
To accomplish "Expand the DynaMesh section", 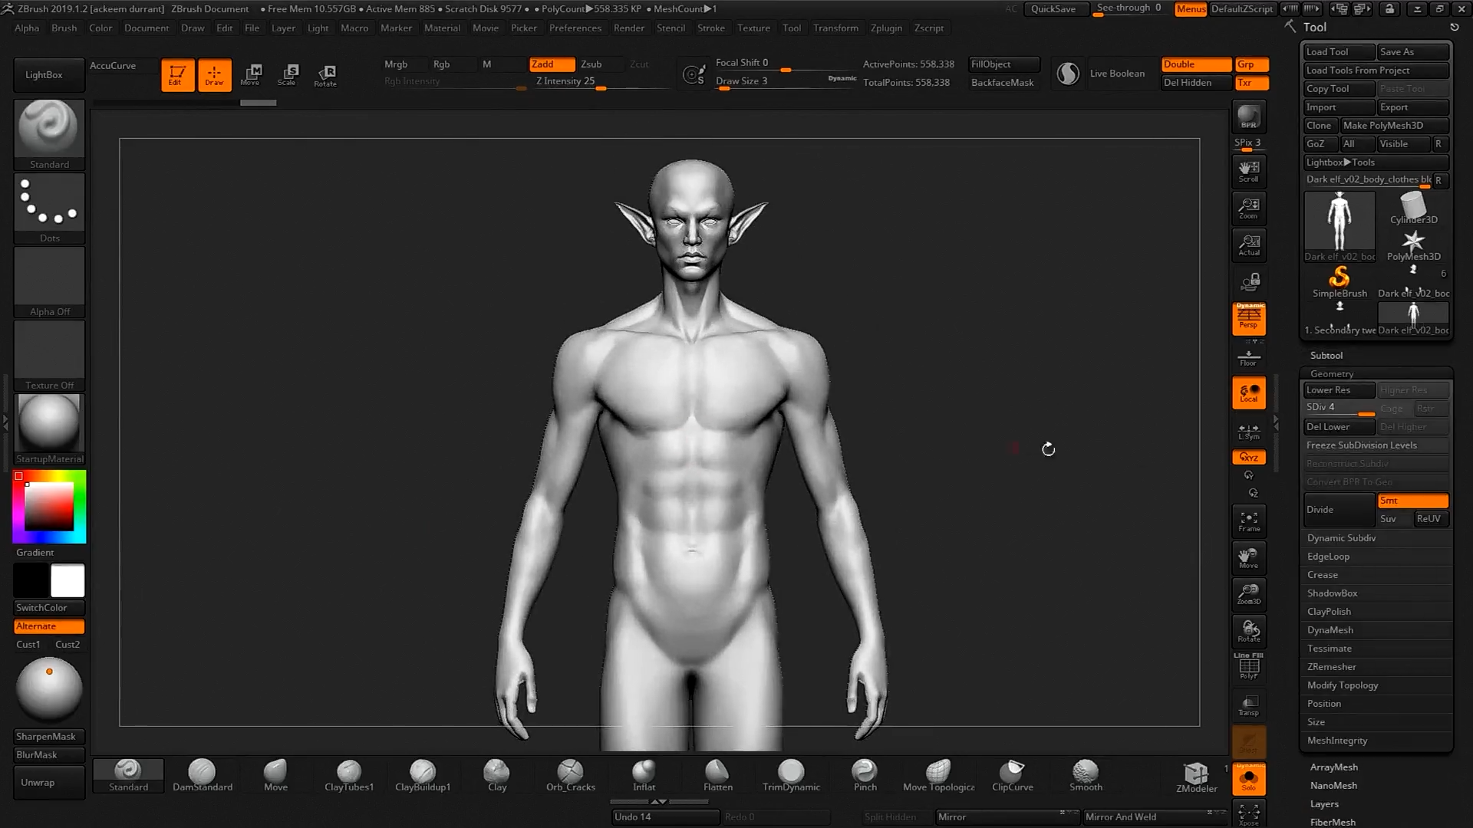I will (1330, 630).
